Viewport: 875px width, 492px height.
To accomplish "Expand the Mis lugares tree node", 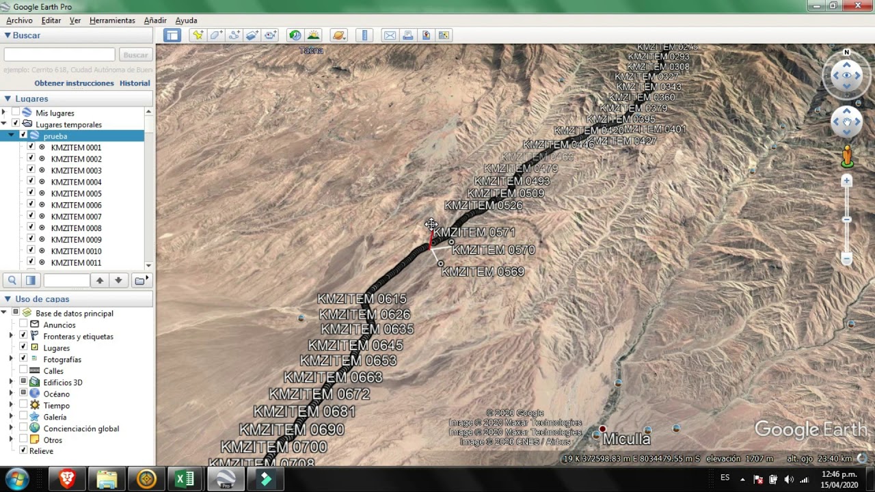I will pos(4,112).
